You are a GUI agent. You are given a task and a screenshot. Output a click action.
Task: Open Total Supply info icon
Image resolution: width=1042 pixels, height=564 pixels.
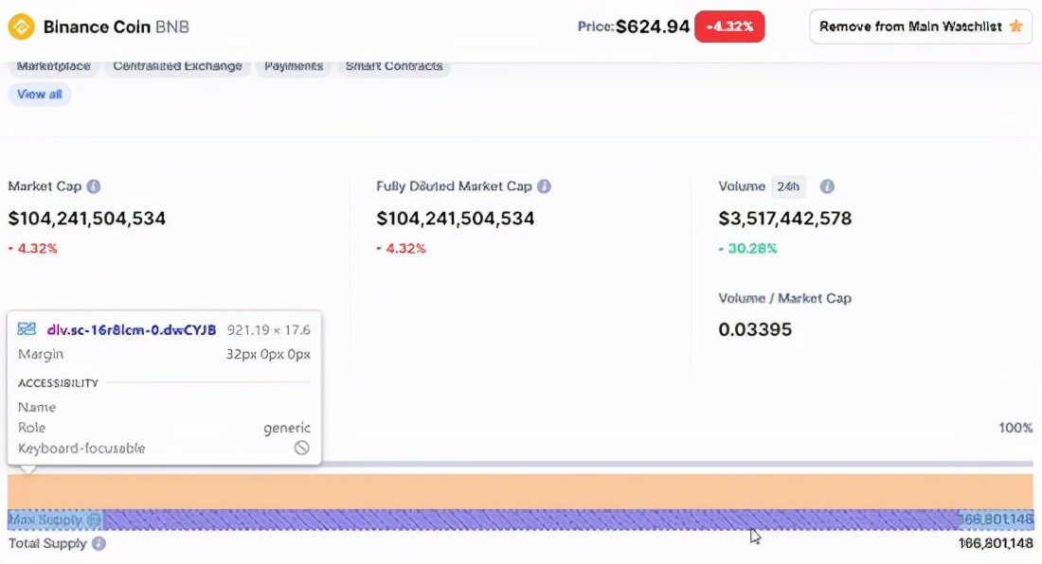99,543
